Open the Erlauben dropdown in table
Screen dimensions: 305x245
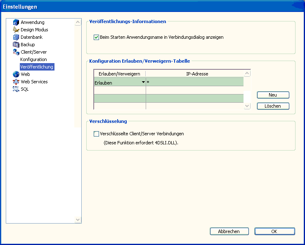coord(143,82)
